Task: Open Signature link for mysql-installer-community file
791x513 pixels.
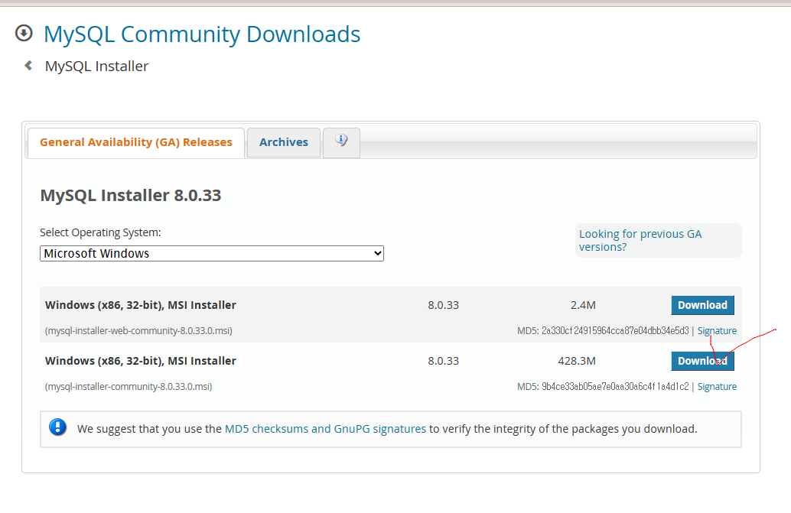Action: point(717,387)
